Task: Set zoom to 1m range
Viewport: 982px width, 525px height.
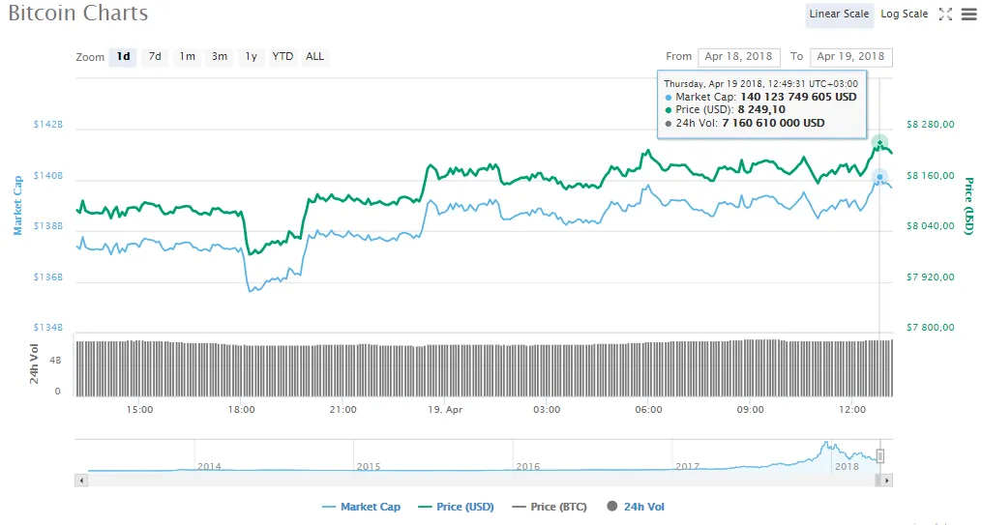Action: 187,57
